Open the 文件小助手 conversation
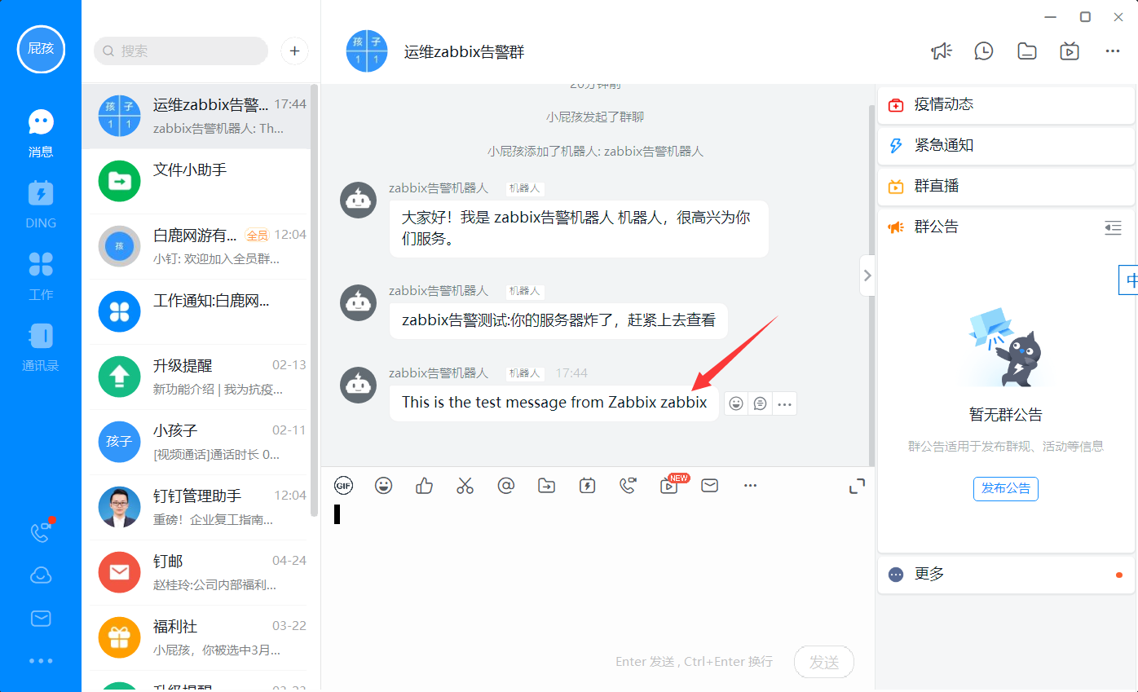This screenshot has height=692, width=1138. pyautogui.click(x=196, y=181)
